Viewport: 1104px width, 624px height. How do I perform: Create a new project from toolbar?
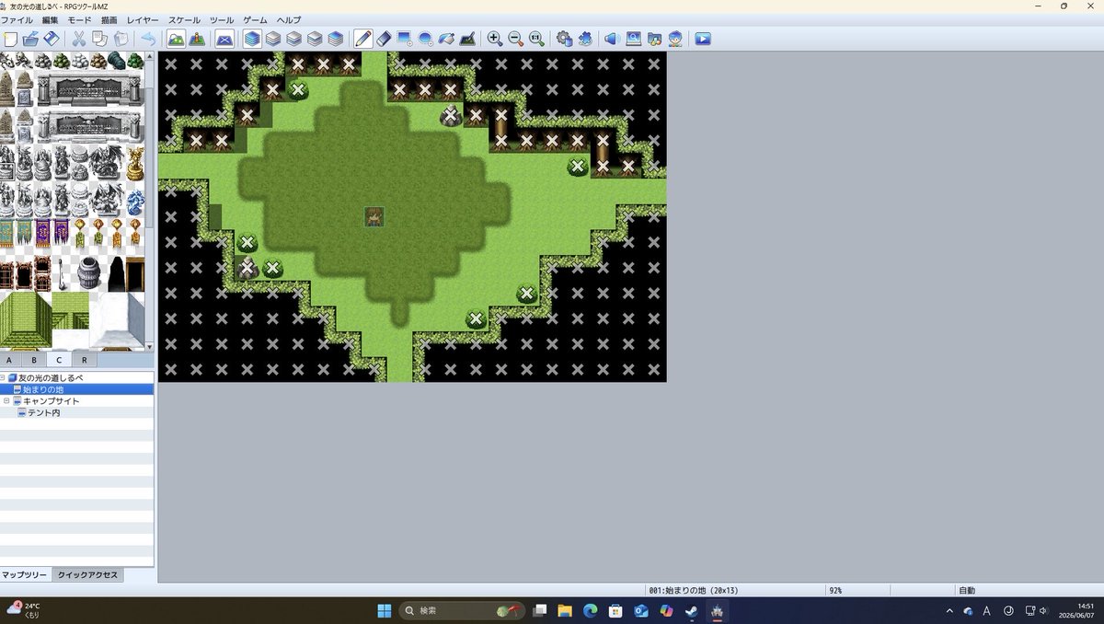[x=10, y=39]
